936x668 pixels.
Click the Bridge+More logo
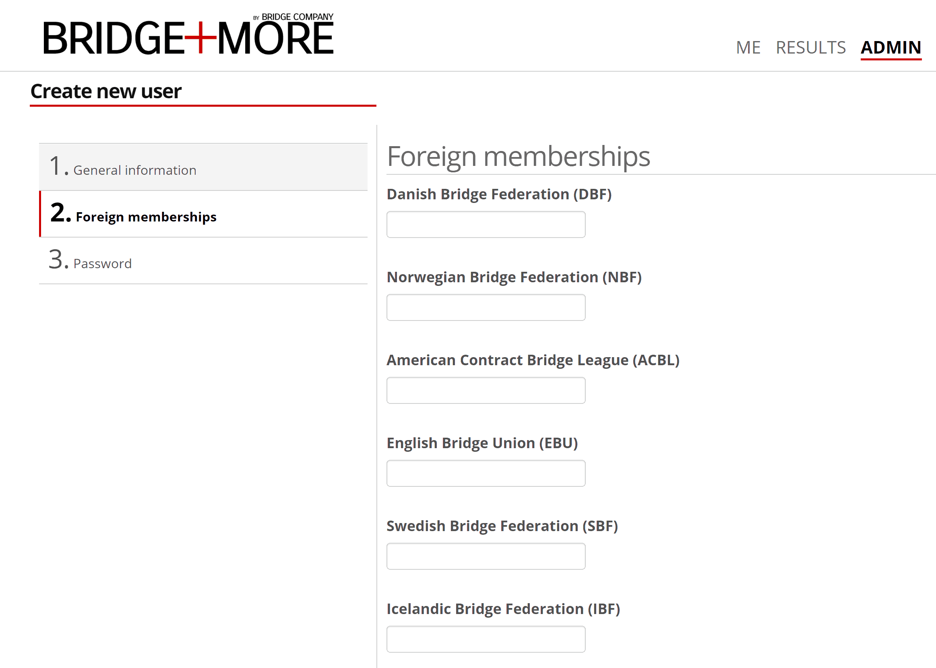[188, 36]
